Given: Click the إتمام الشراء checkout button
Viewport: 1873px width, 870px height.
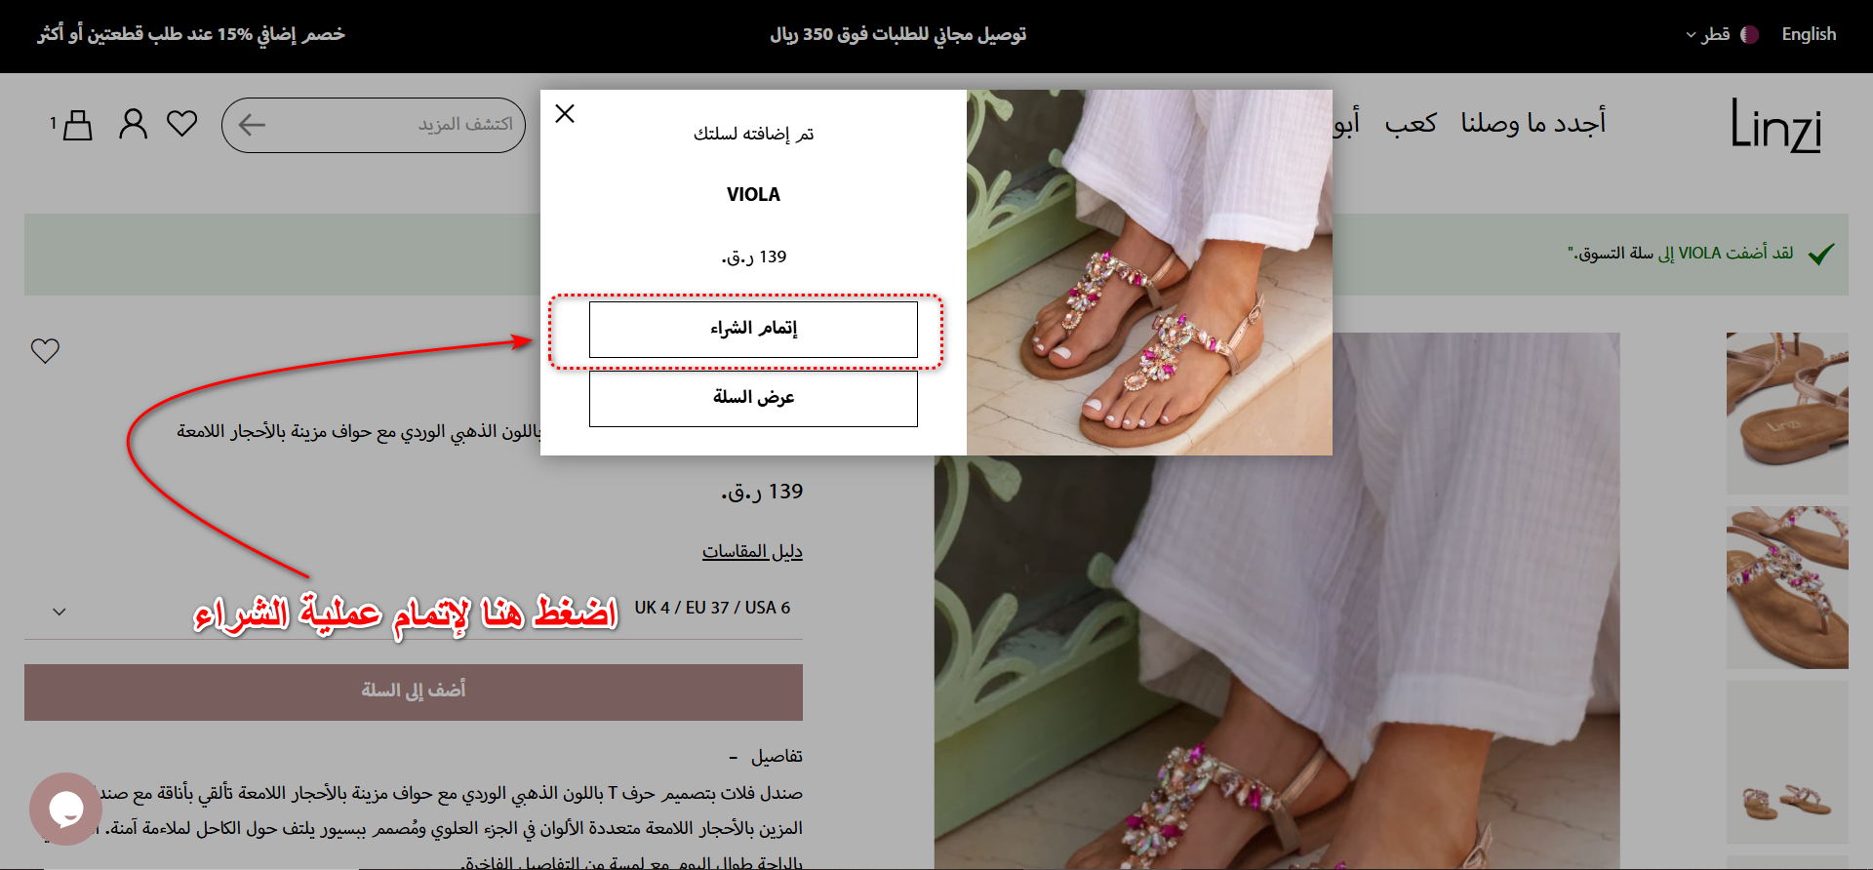Looking at the screenshot, I should click(753, 329).
